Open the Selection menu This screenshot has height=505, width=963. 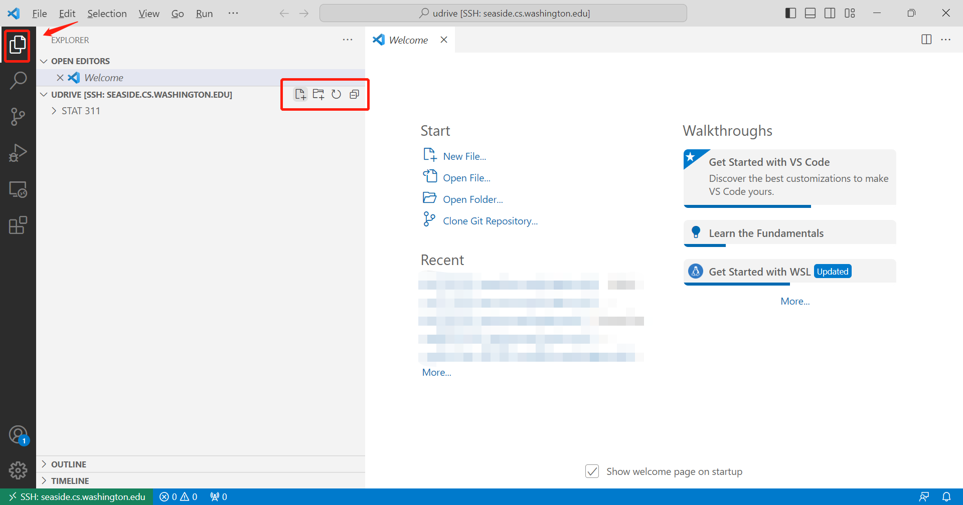[x=107, y=14]
